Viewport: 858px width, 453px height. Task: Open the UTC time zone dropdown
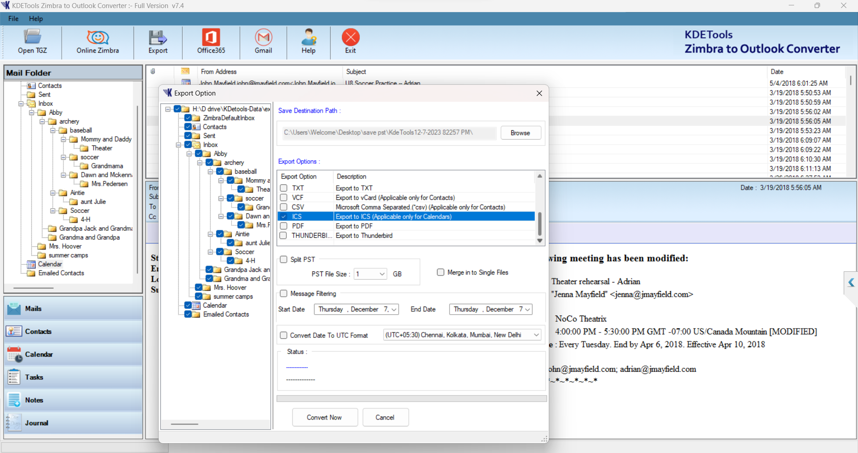click(x=536, y=335)
